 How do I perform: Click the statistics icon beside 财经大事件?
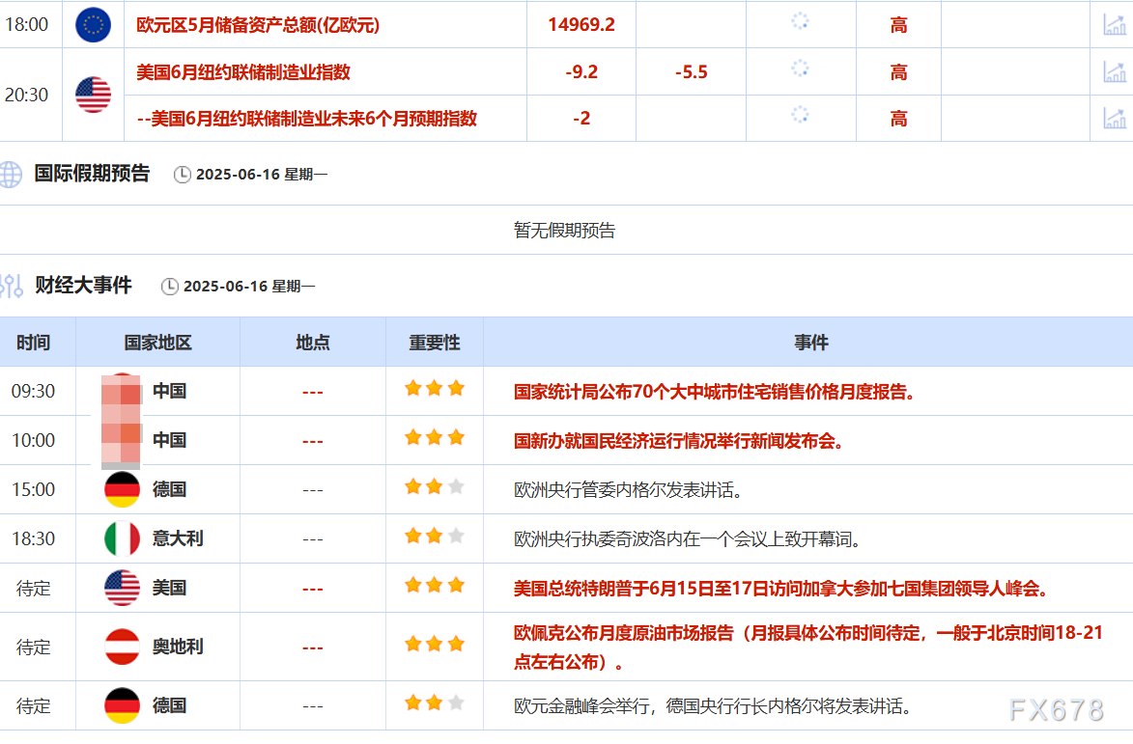coord(10,286)
